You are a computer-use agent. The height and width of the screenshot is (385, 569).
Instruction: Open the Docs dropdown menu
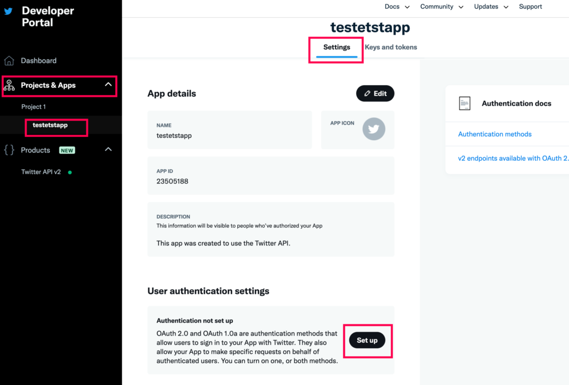[397, 7]
